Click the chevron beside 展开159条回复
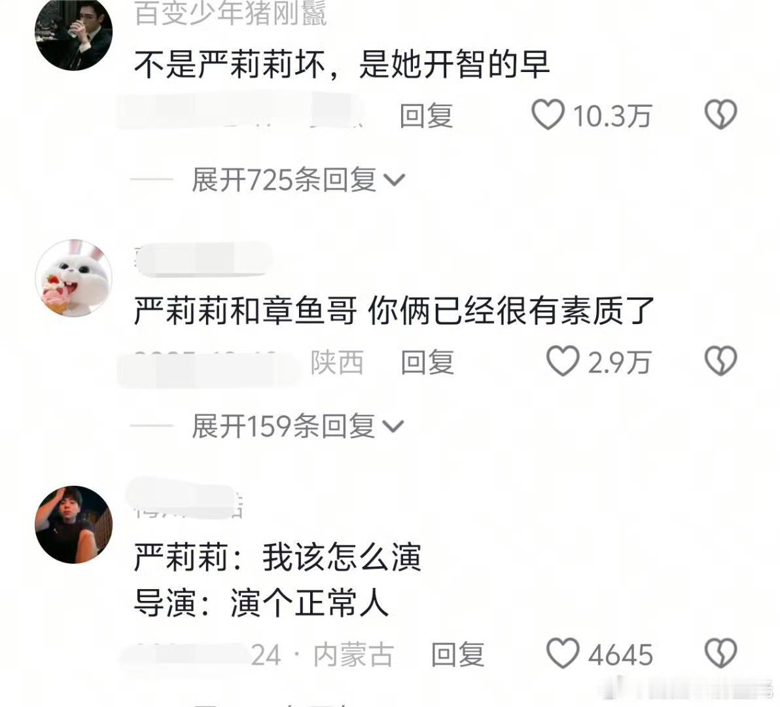 (394, 426)
